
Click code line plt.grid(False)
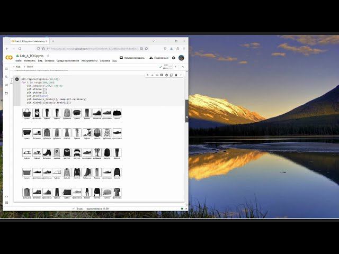point(38,96)
